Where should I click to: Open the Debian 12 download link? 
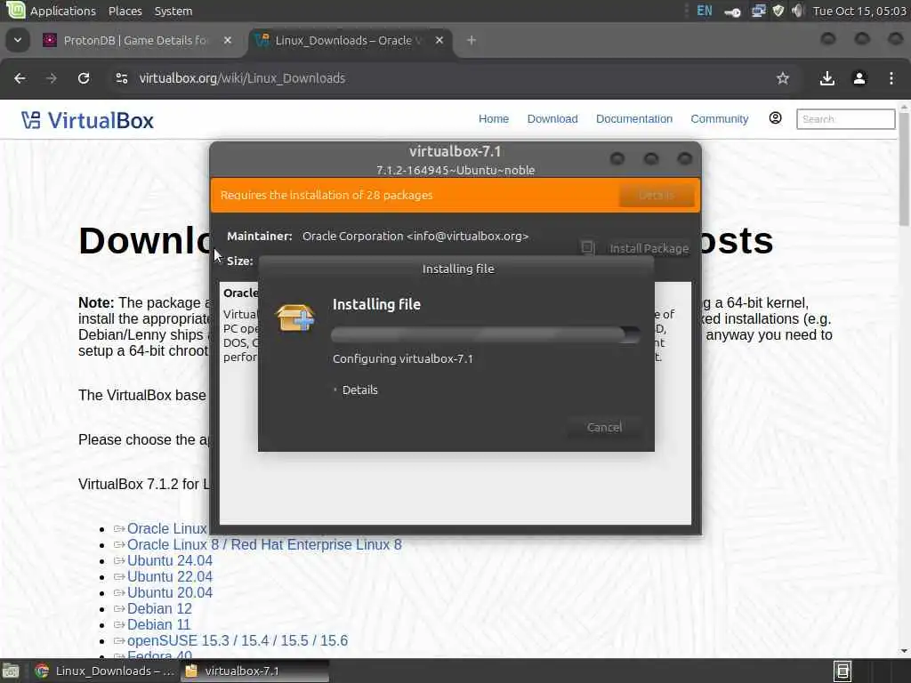pyautogui.click(x=159, y=608)
